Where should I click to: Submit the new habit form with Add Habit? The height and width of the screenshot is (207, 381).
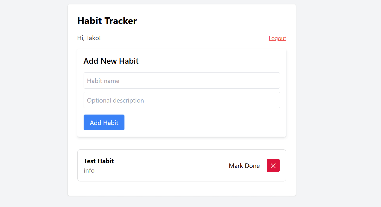click(104, 122)
